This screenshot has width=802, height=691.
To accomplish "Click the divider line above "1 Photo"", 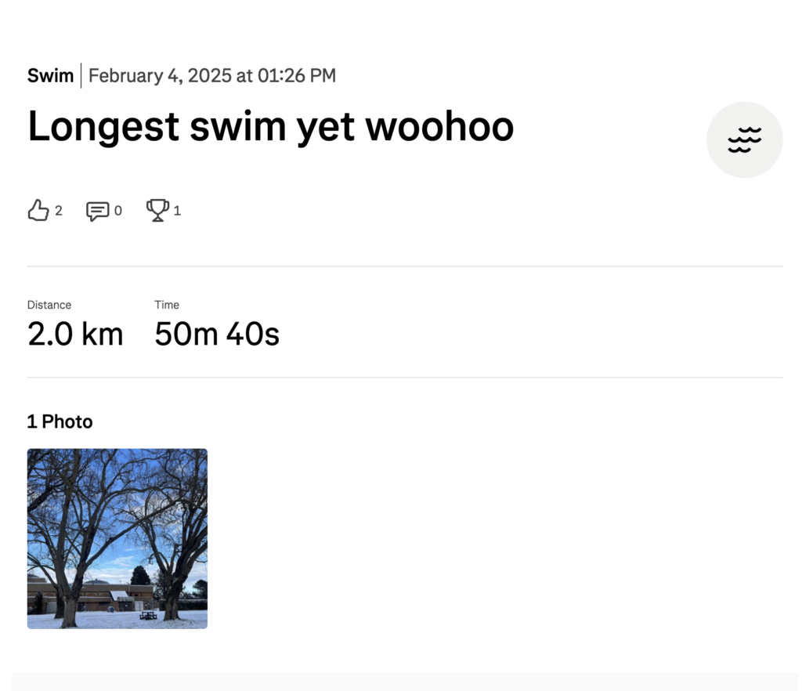I will coord(405,378).
